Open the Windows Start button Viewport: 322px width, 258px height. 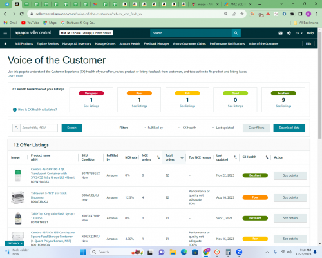click(x=83, y=252)
